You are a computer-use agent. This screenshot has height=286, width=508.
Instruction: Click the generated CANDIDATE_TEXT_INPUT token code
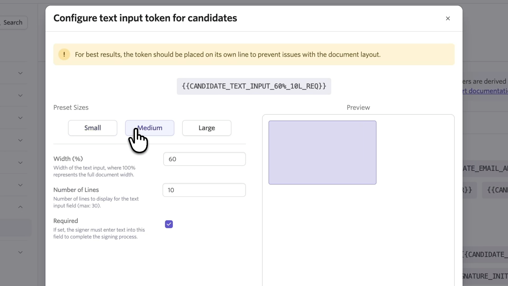pyautogui.click(x=254, y=86)
